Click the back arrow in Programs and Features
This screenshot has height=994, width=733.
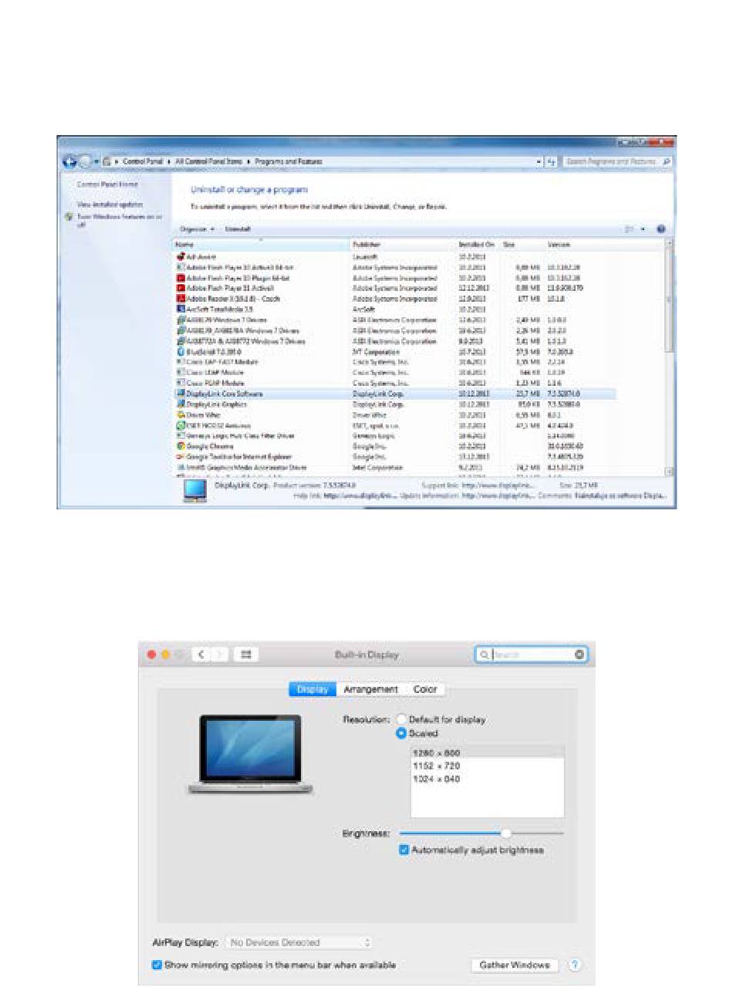tap(70, 162)
